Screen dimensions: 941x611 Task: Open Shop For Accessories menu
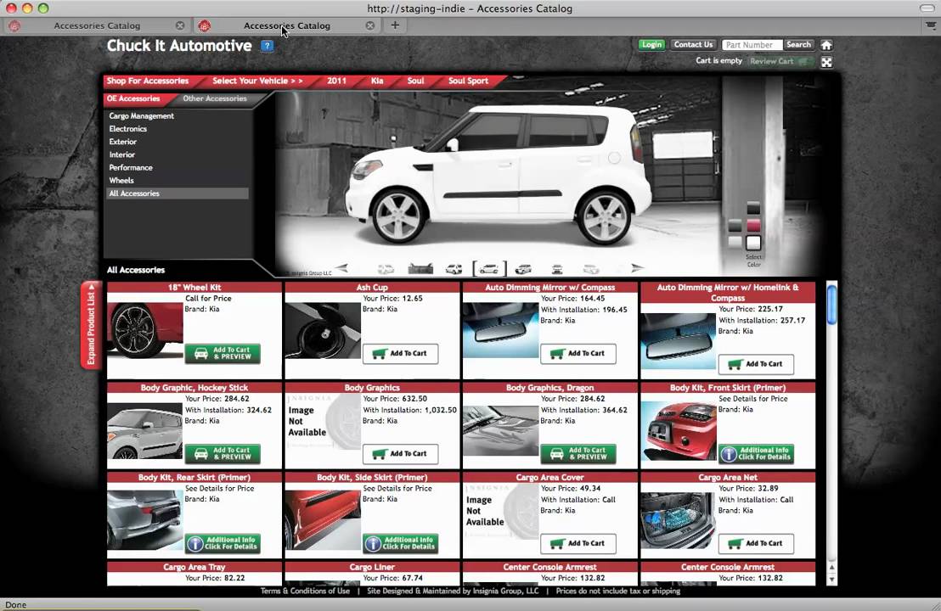pyautogui.click(x=148, y=81)
